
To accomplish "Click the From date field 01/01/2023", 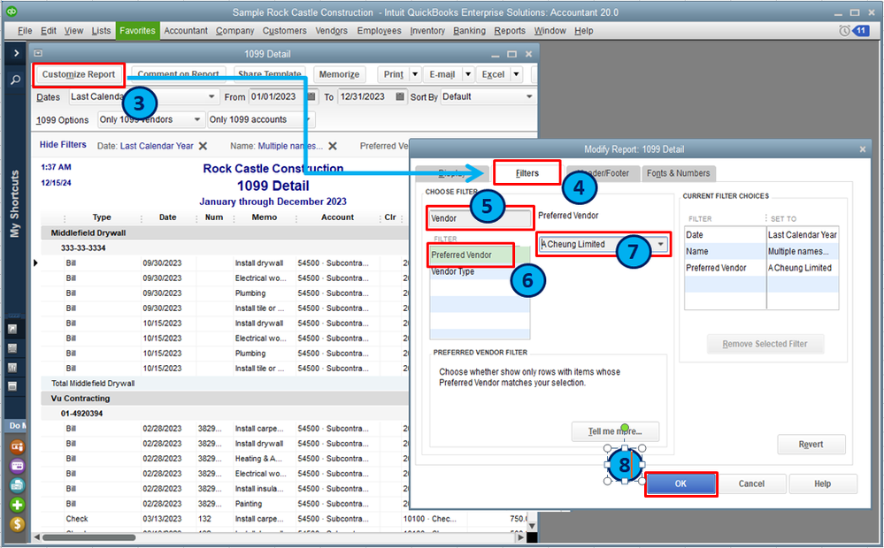I will [277, 97].
